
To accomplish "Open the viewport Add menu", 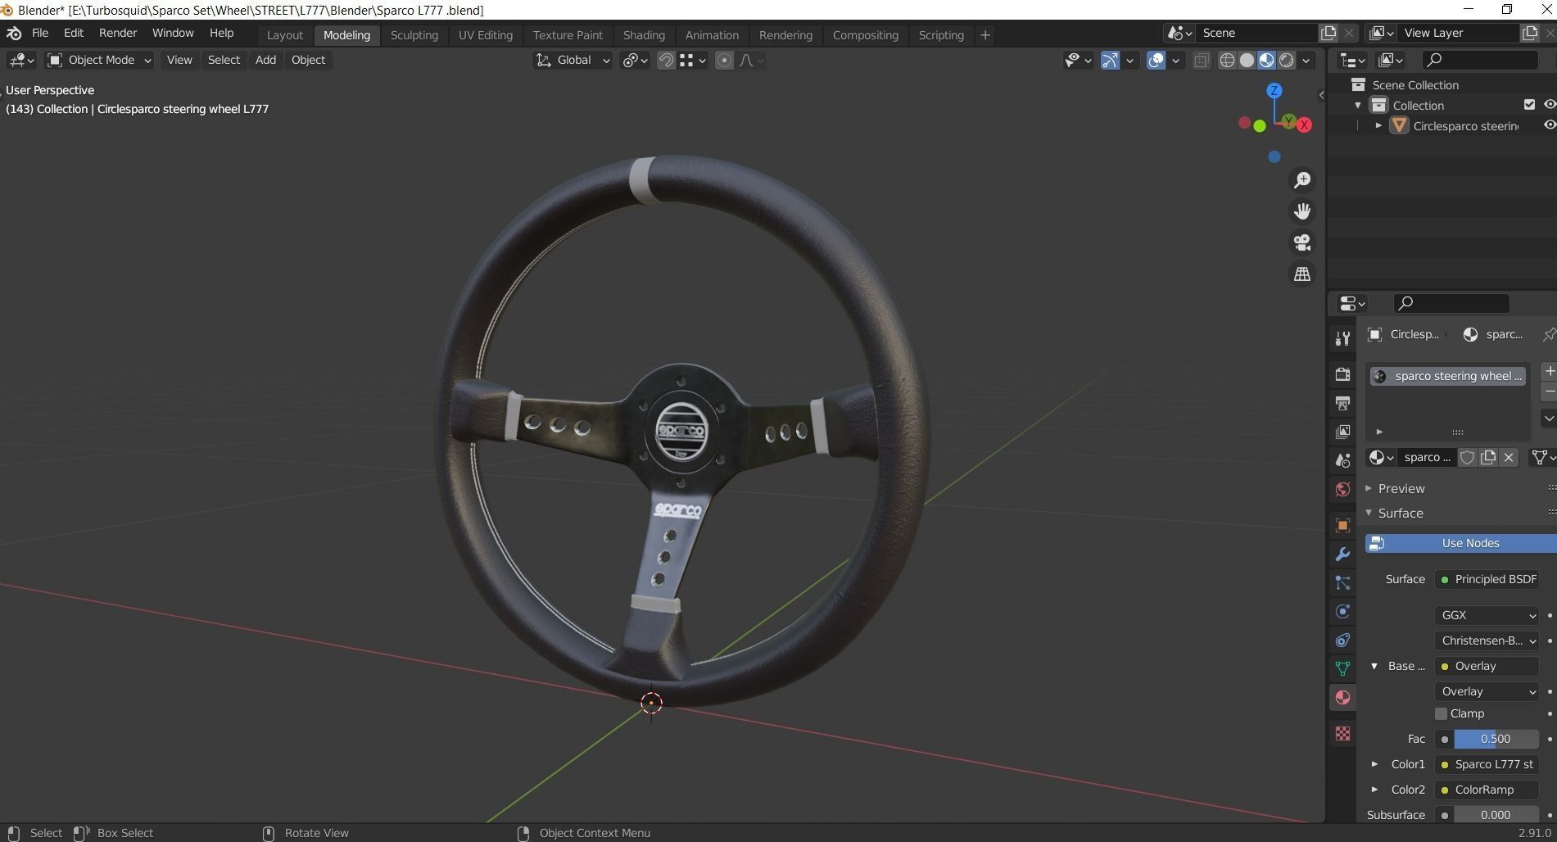I will pyautogui.click(x=265, y=60).
